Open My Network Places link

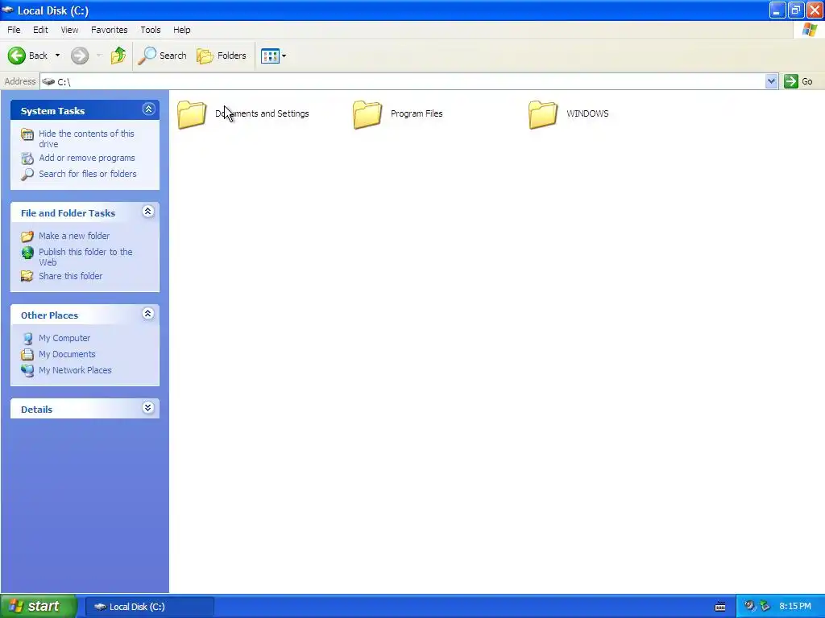(75, 370)
